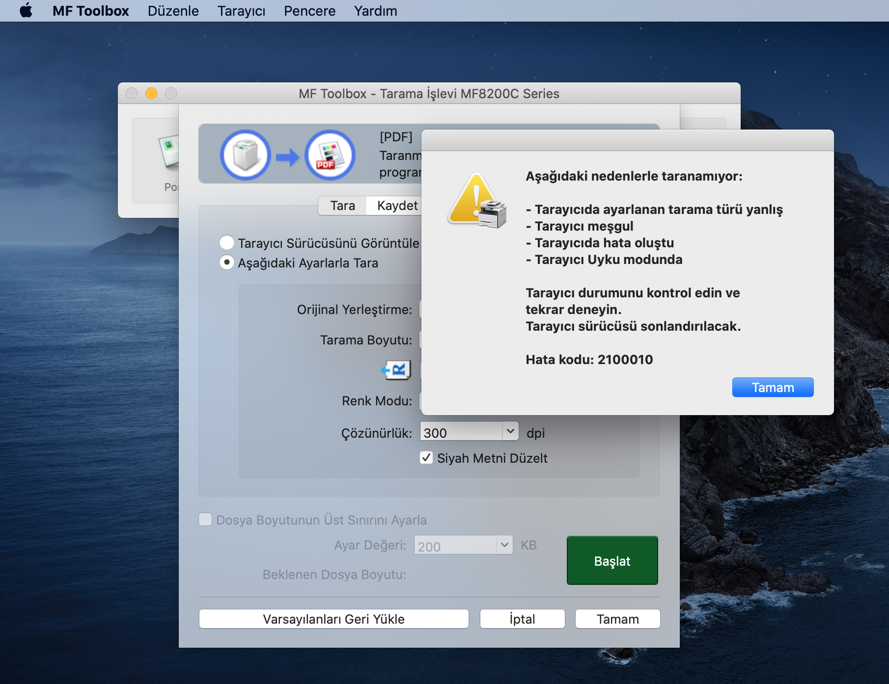Click the warning triangle printer icon
Viewport: 889px width, 684px height.
coord(476,201)
